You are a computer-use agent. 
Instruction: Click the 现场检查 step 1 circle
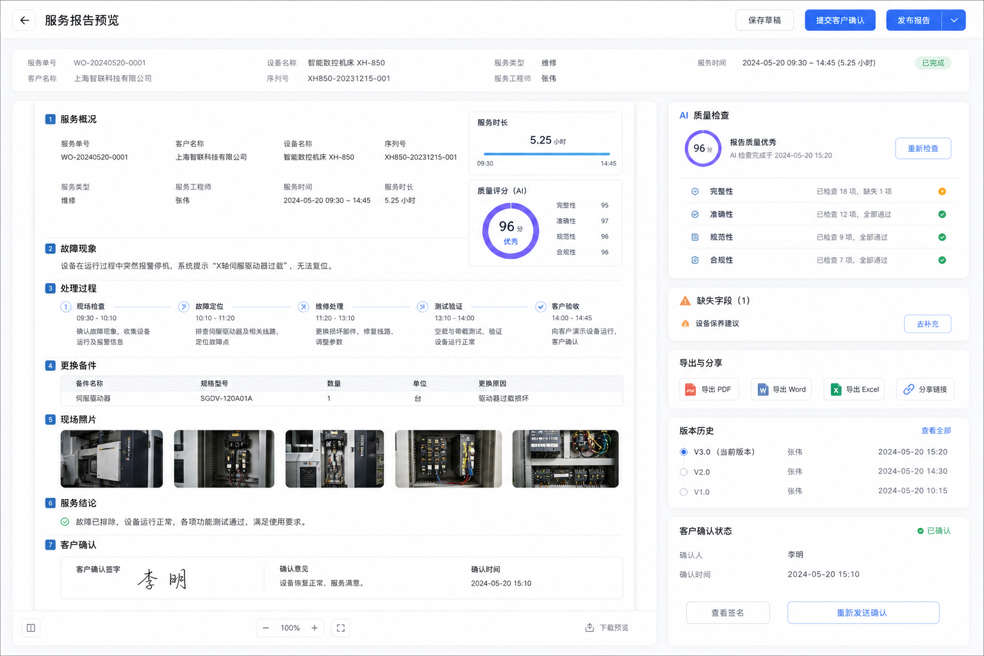pyautogui.click(x=66, y=307)
